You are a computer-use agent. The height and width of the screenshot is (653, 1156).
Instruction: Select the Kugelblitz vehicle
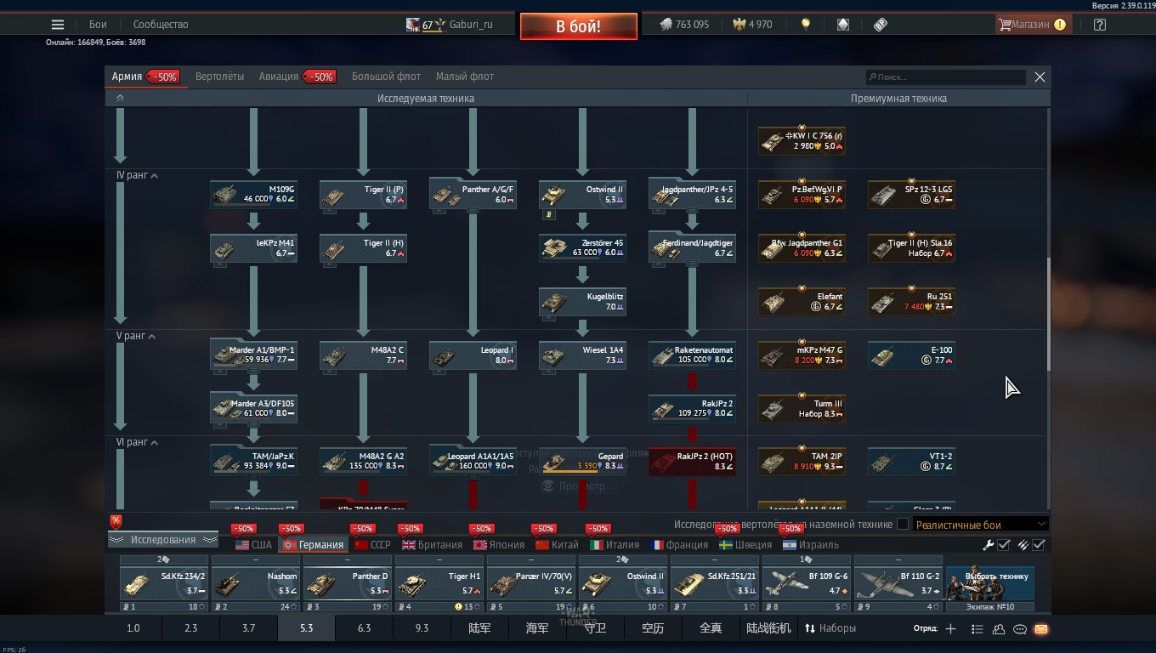[582, 302]
